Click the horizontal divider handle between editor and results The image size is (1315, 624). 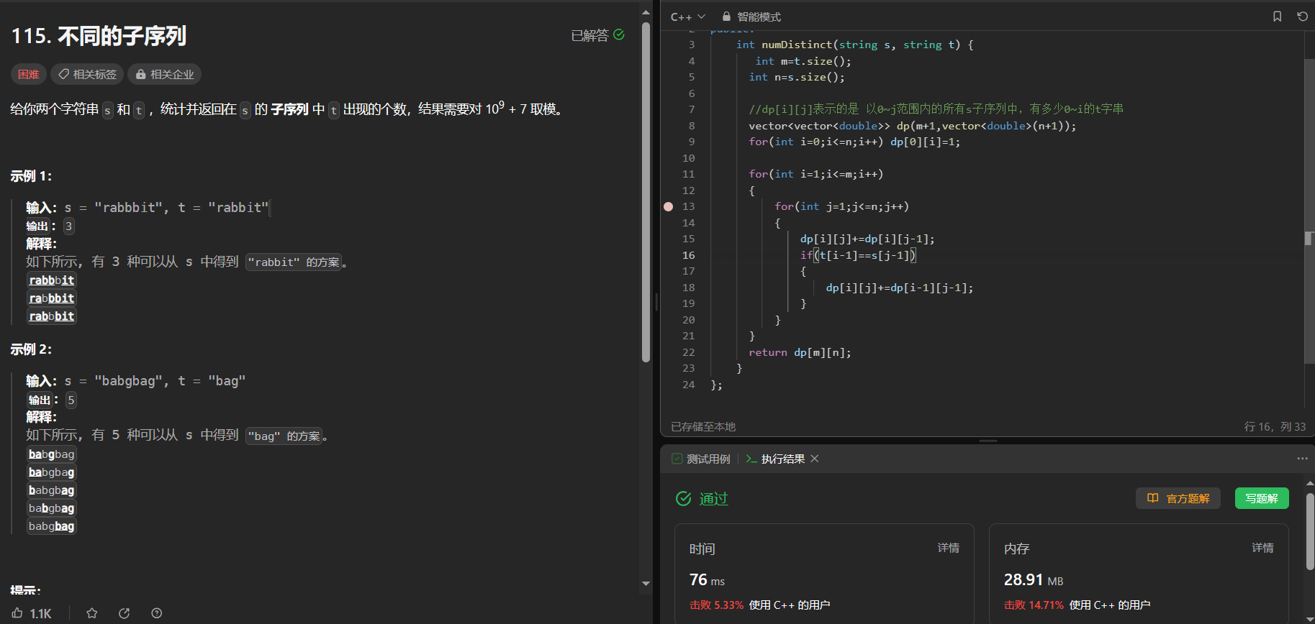[x=988, y=441]
